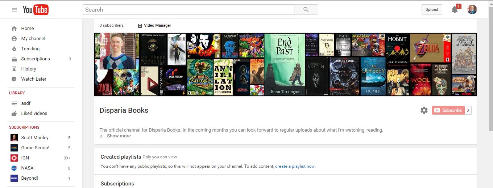The height and width of the screenshot is (188, 493).
Task: Click the YouTube logo
Action: click(x=36, y=10)
